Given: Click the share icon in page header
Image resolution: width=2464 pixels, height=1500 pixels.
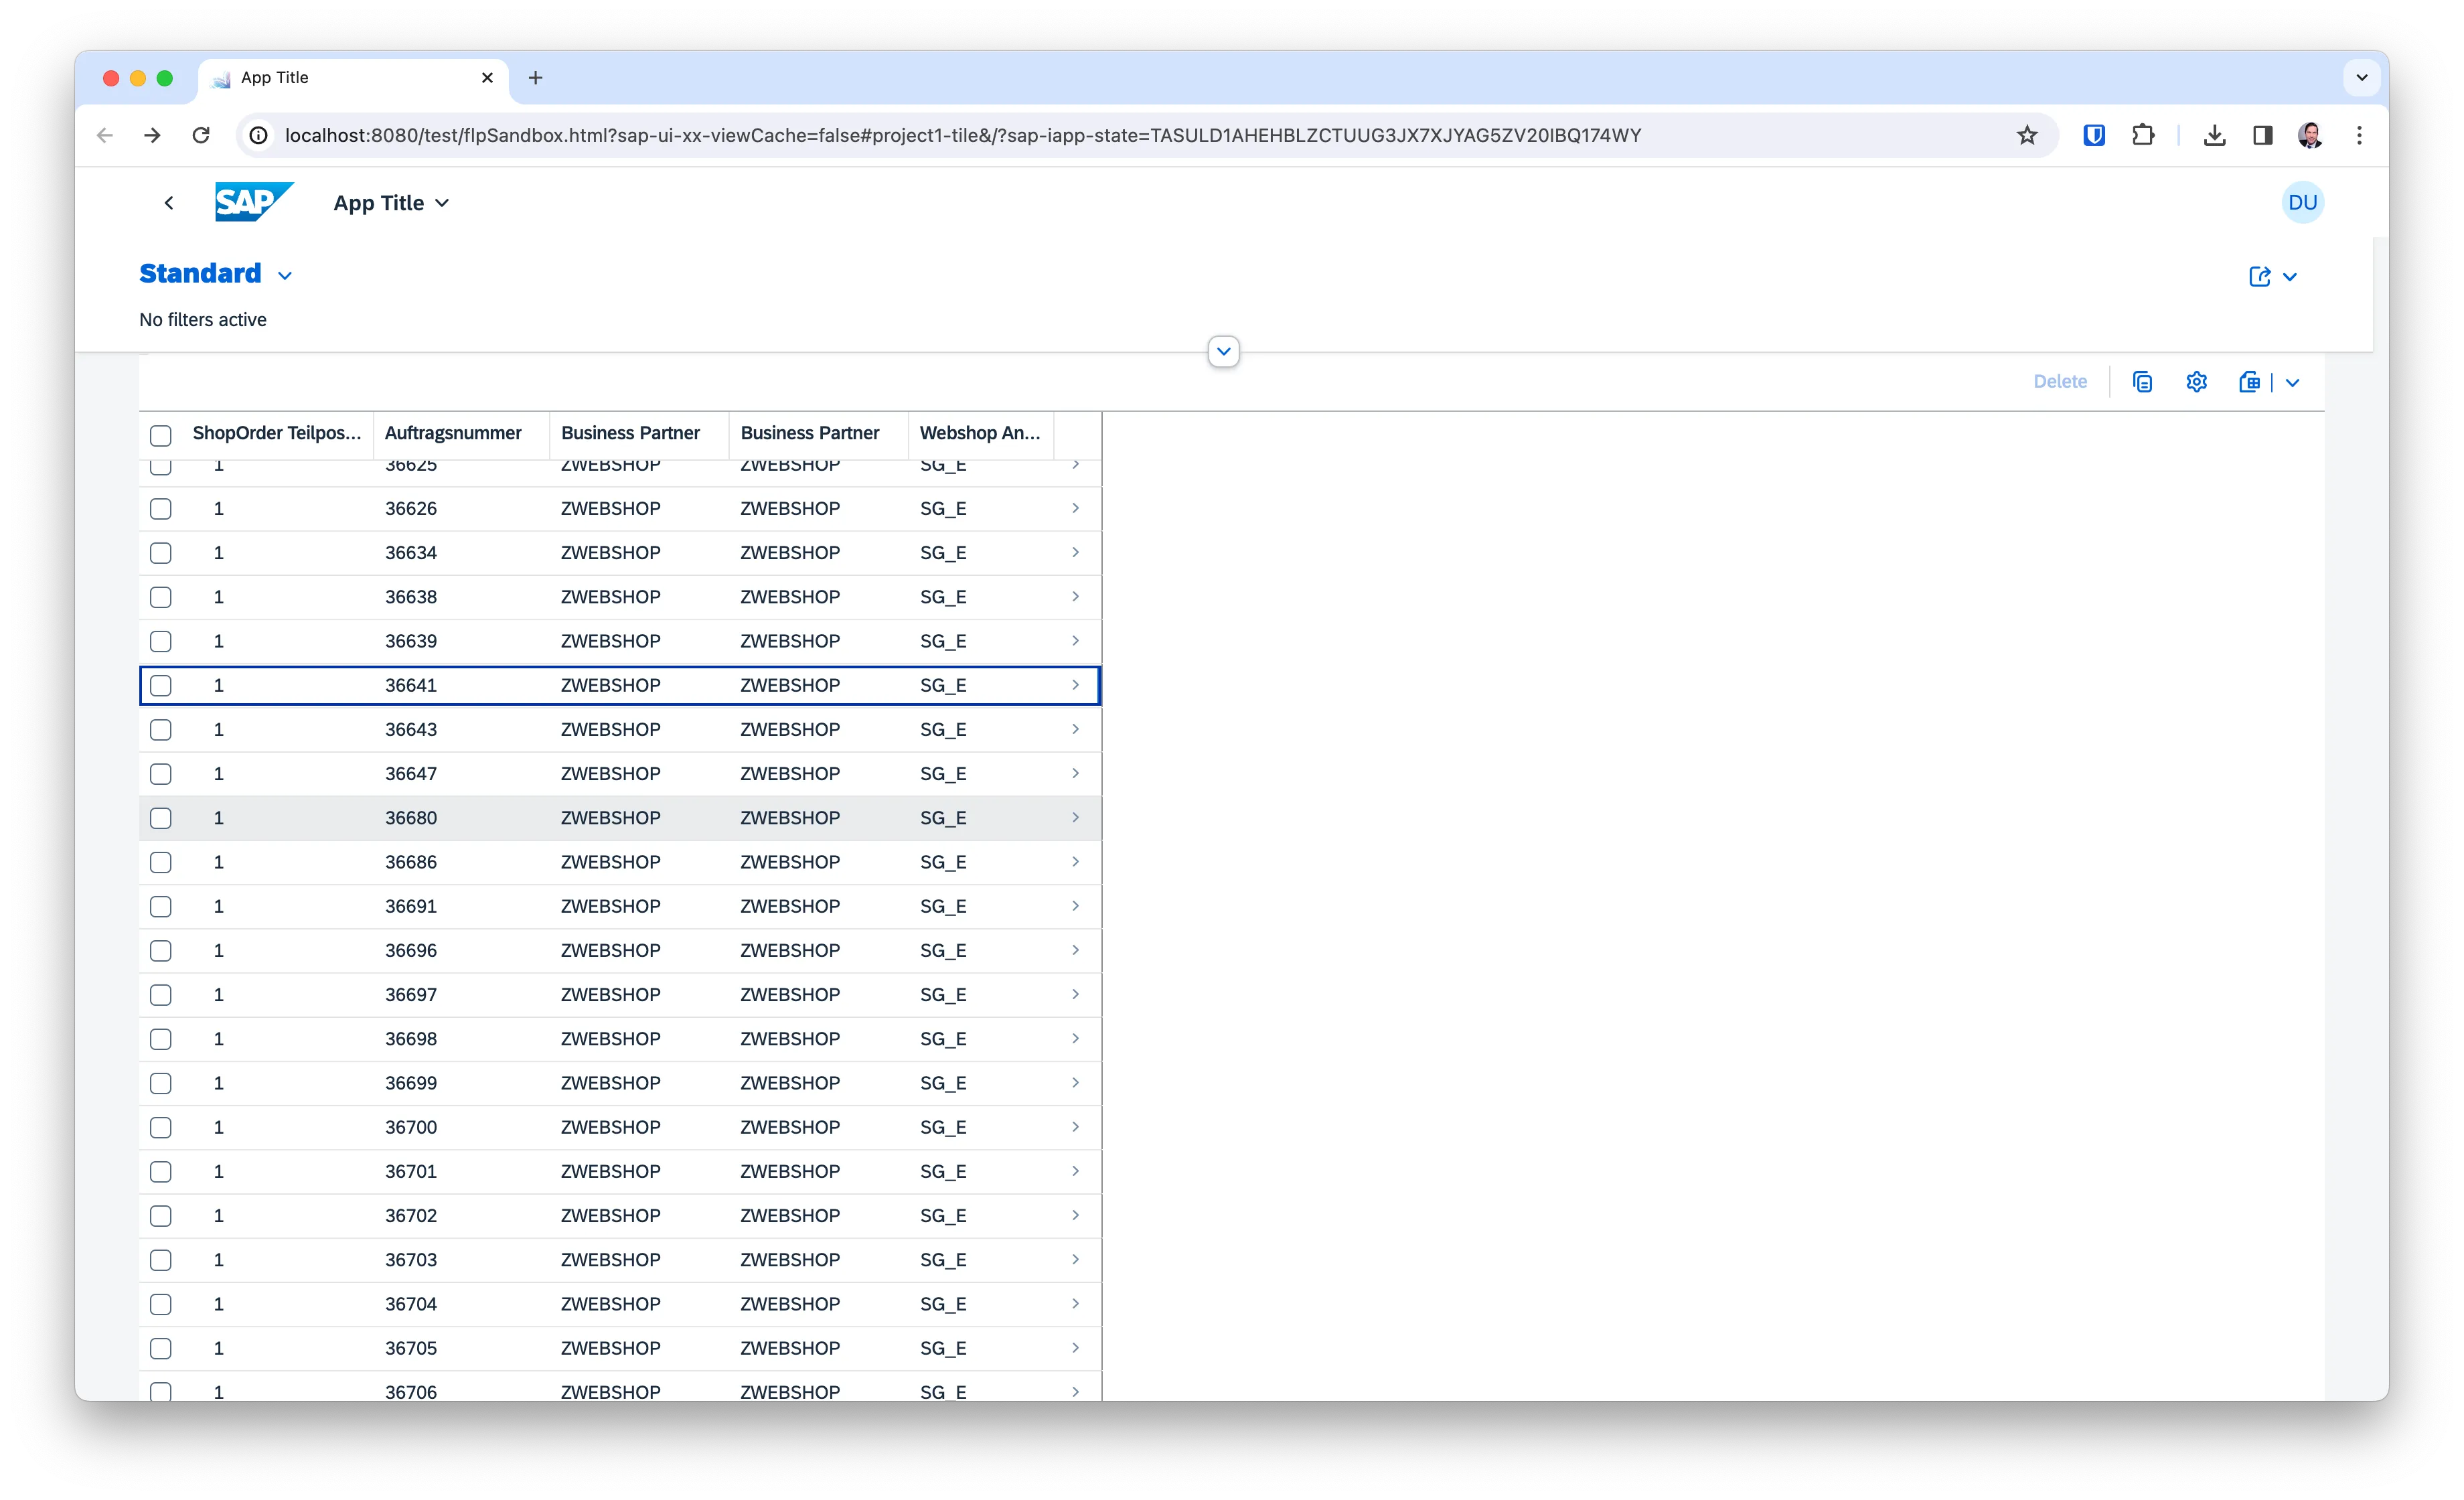Looking at the screenshot, I should click(x=2259, y=277).
